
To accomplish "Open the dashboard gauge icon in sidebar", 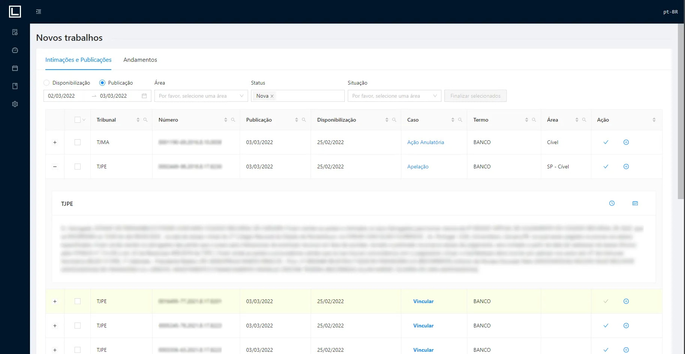I will 15,50.
